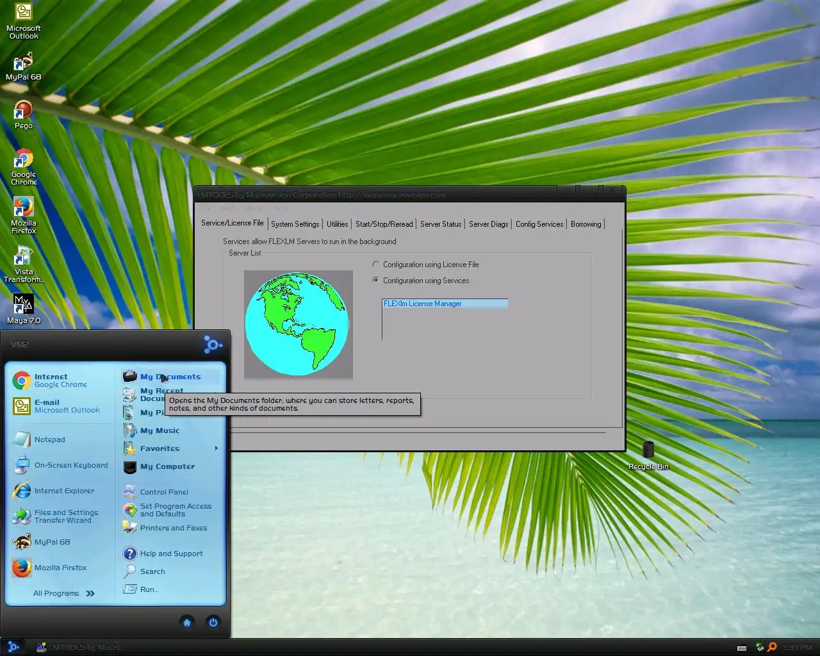Open the Help menu in LMTOOLS
This screenshot has width=820, height=656.
click(x=280, y=208)
